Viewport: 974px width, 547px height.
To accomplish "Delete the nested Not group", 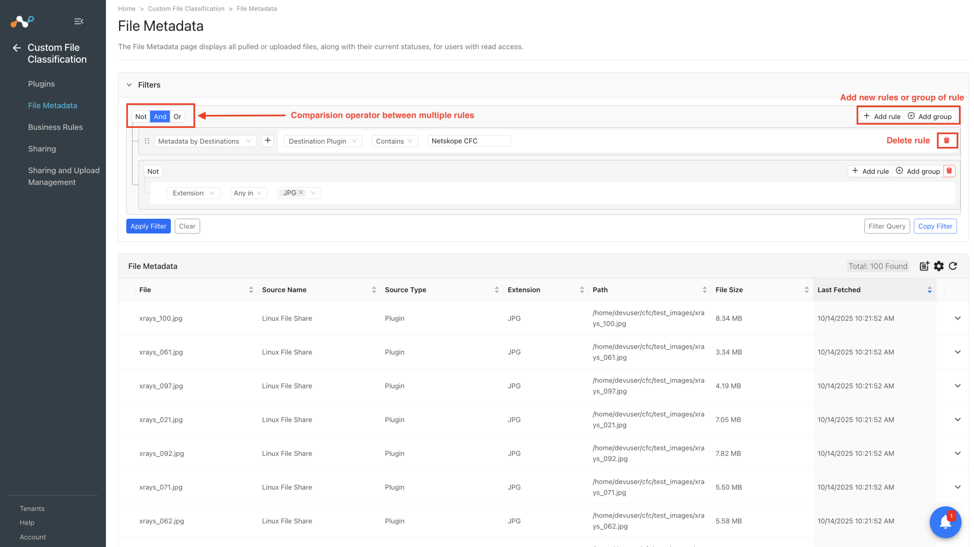I will coord(949,171).
